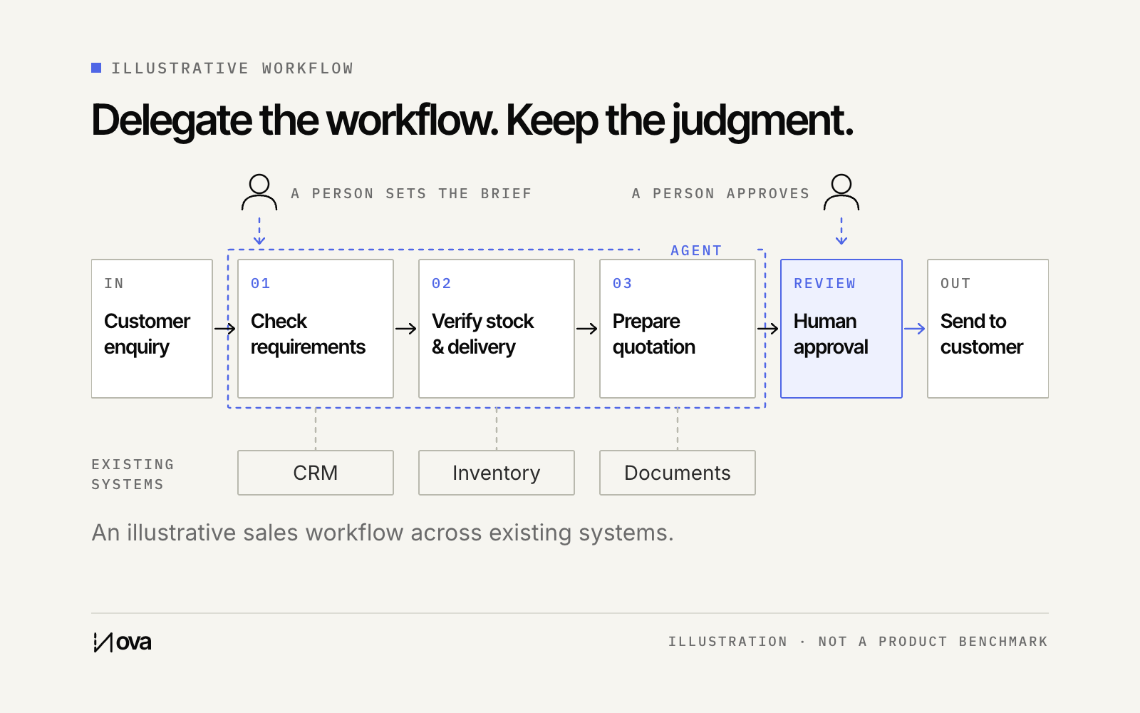This screenshot has width=1140, height=713.
Task: Select the highlighted Human approval review box
Action: tap(841, 329)
